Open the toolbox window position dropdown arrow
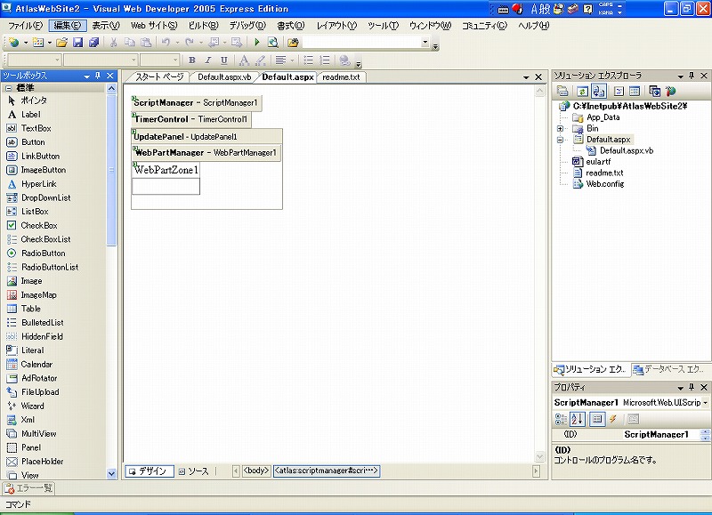 tap(86, 76)
